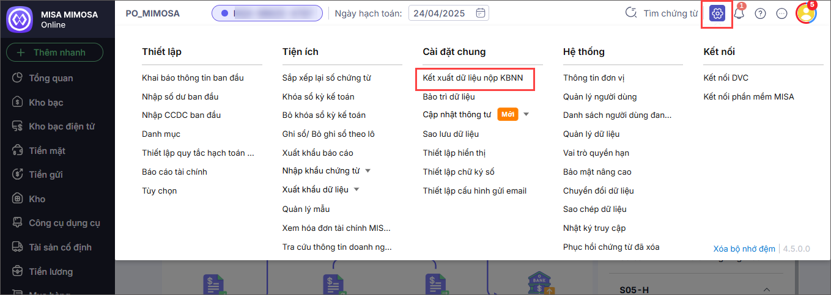Open the more options ellipsis icon
831x295 pixels.
pyautogui.click(x=781, y=13)
